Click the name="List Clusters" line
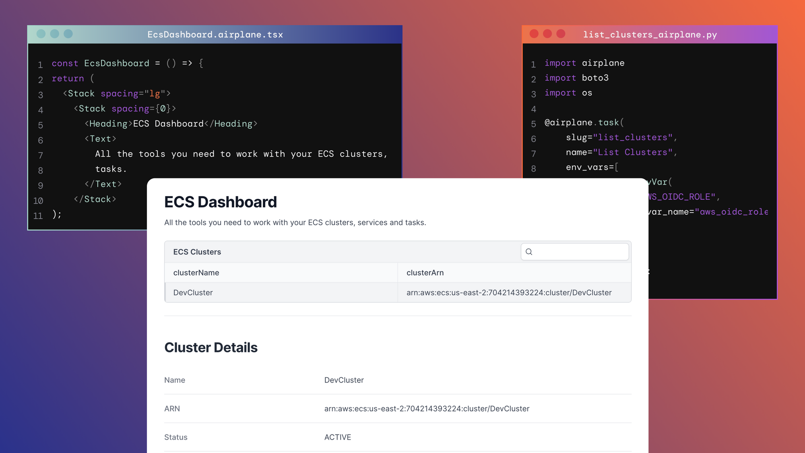Screen dimensions: 805x453 click(622, 153)
